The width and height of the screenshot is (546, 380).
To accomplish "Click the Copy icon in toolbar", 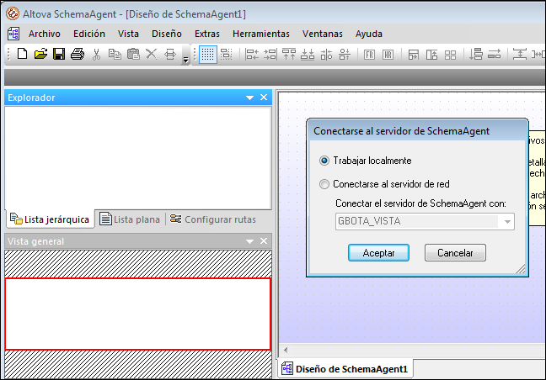I will point(115,54).
